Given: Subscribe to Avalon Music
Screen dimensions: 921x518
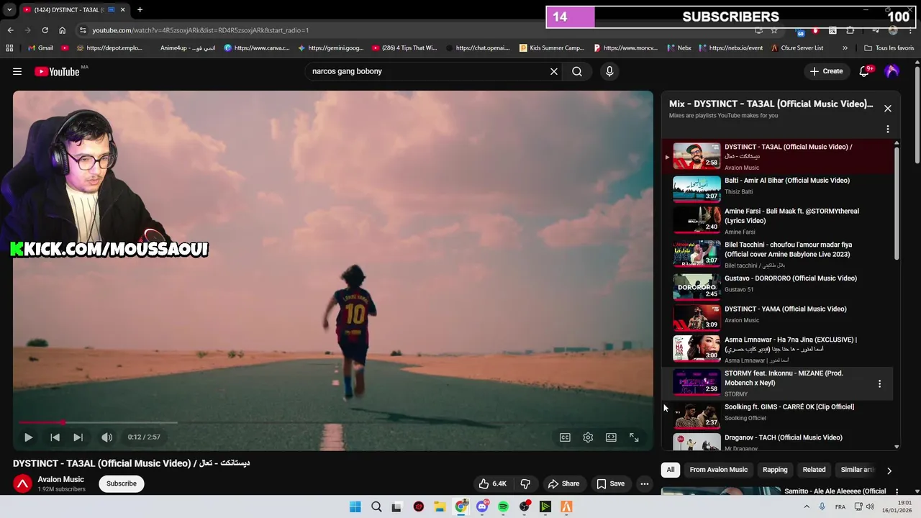Looking at the screenshot, I should click(122, 483).
